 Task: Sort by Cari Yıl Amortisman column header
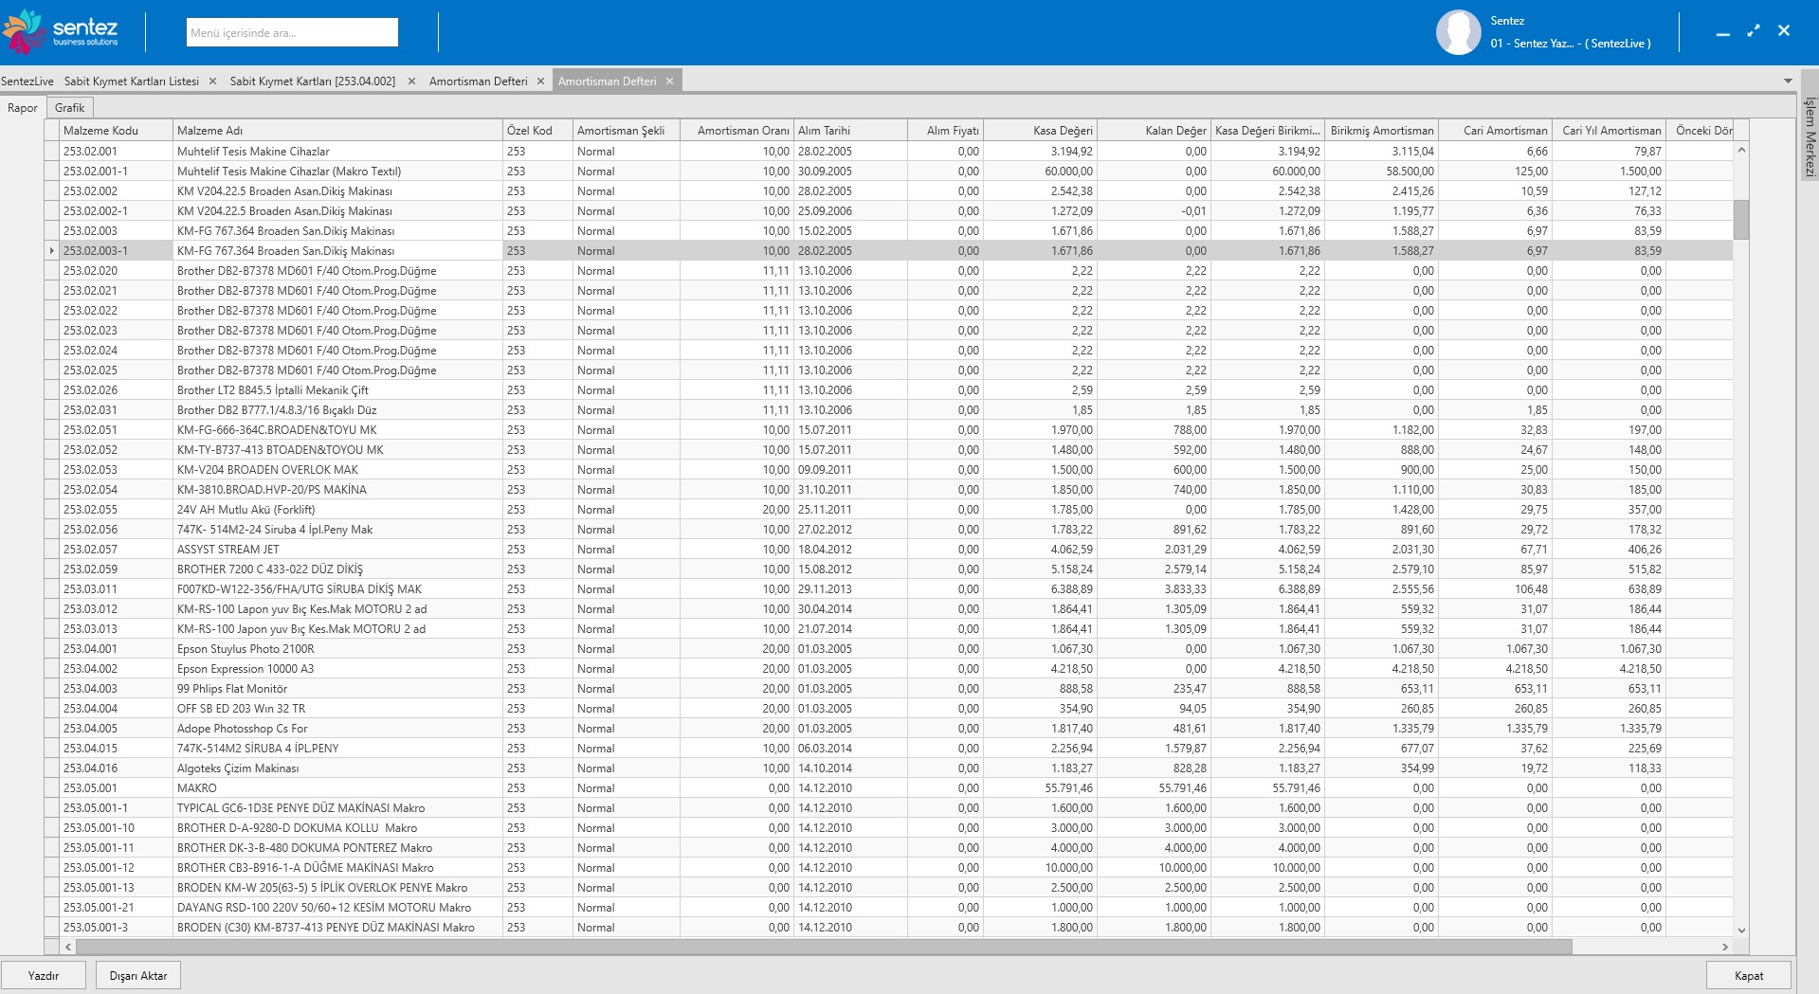point(1608,131)
